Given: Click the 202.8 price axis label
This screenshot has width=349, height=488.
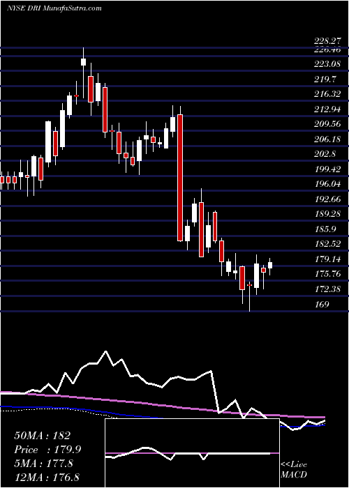Looking at the screenshot, I should [x=325, y=154].
